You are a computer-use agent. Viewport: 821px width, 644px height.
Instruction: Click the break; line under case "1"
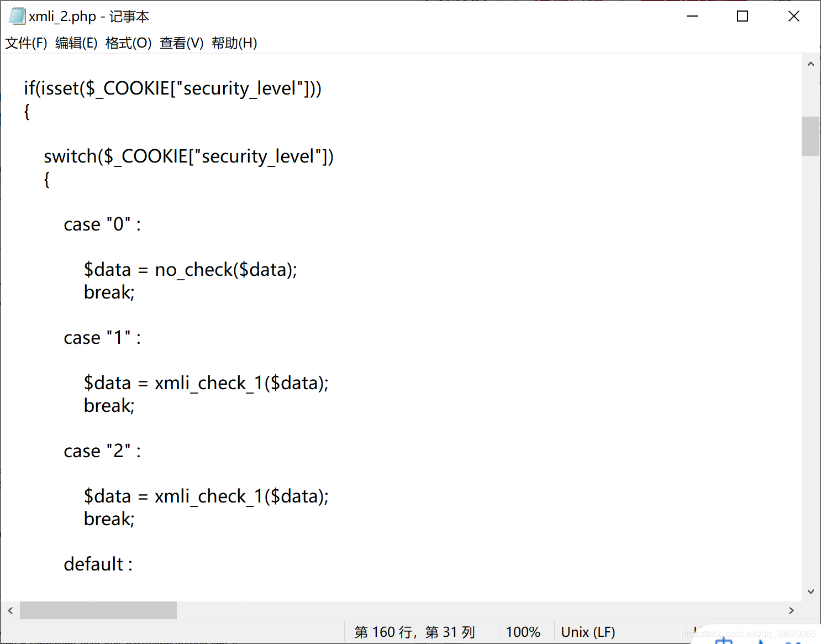tap(109, 405)
